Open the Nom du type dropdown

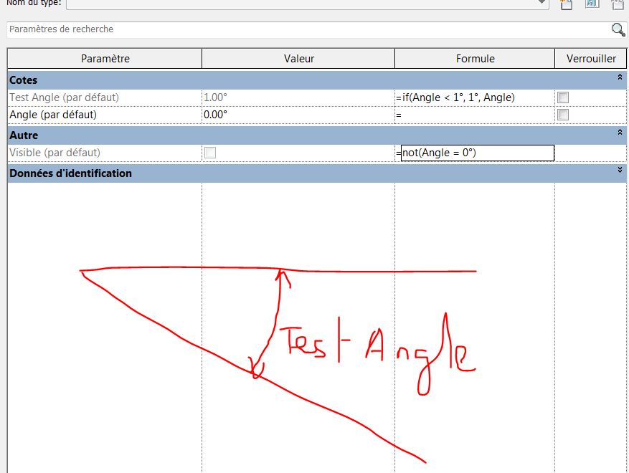[x=542, y=4]
